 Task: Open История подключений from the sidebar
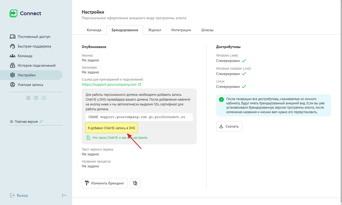click(x=37, y=65)
